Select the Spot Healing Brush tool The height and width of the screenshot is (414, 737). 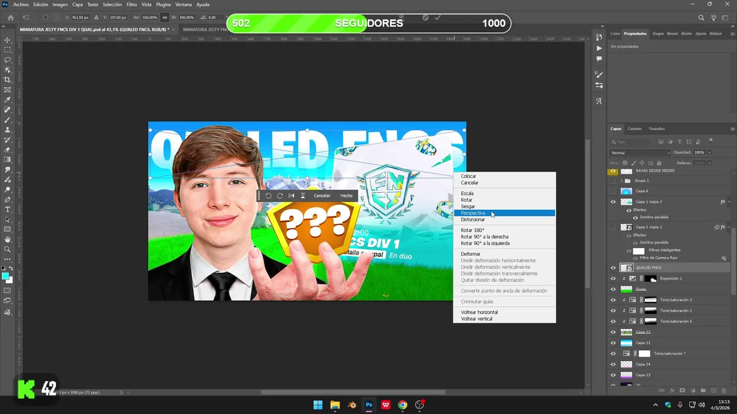click(x=7, y=110)
